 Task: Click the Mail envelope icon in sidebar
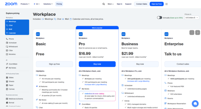7,29
